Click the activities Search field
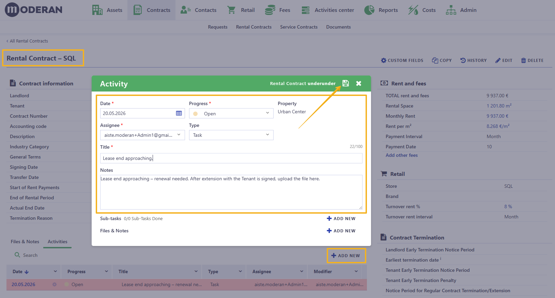This screenshot has width=555, height=298. tap(30, 255)
